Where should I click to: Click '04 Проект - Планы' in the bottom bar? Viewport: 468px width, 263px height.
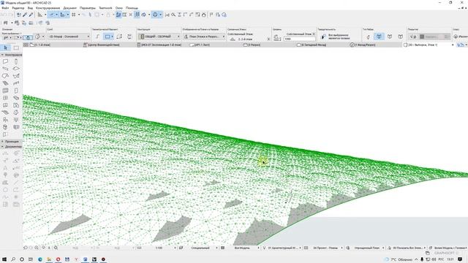click(x=325, y=248)
